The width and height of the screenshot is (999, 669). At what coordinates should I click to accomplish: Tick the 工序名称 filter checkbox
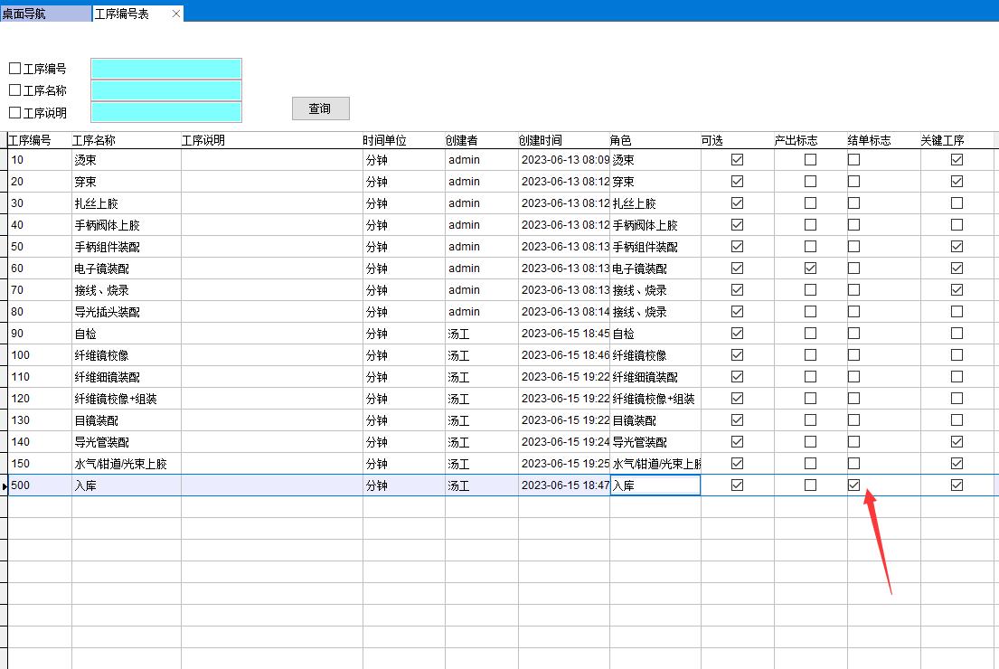14,90
